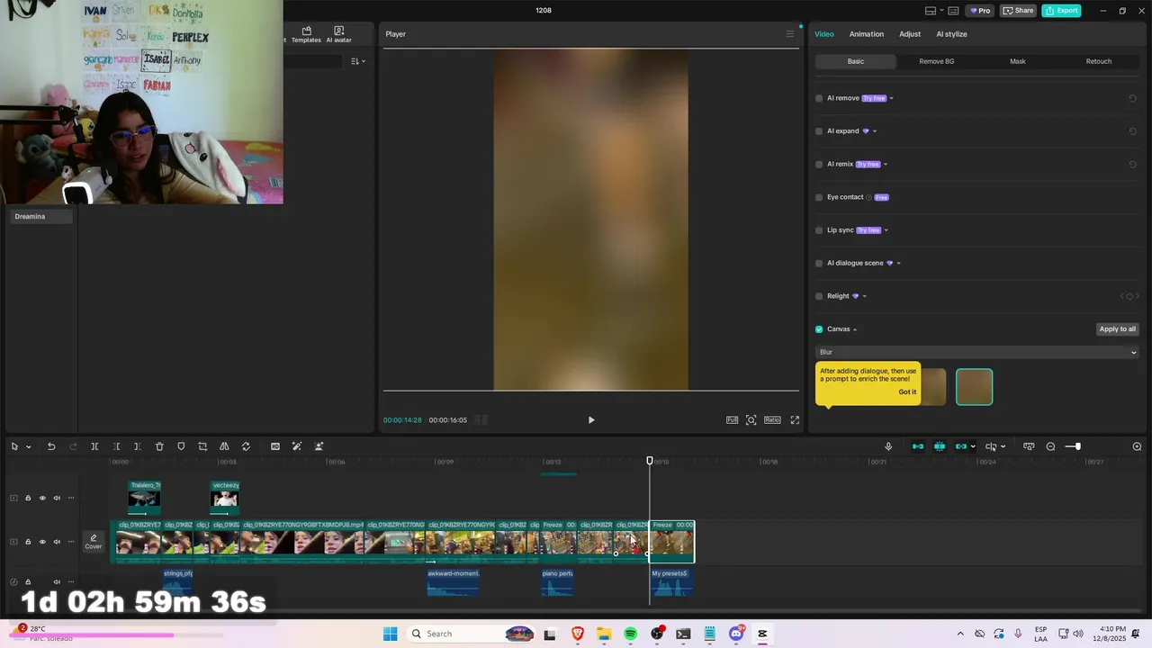Select the My presets5 audio clip
Screen dimensions: 1152x648
tap(671, 582)
